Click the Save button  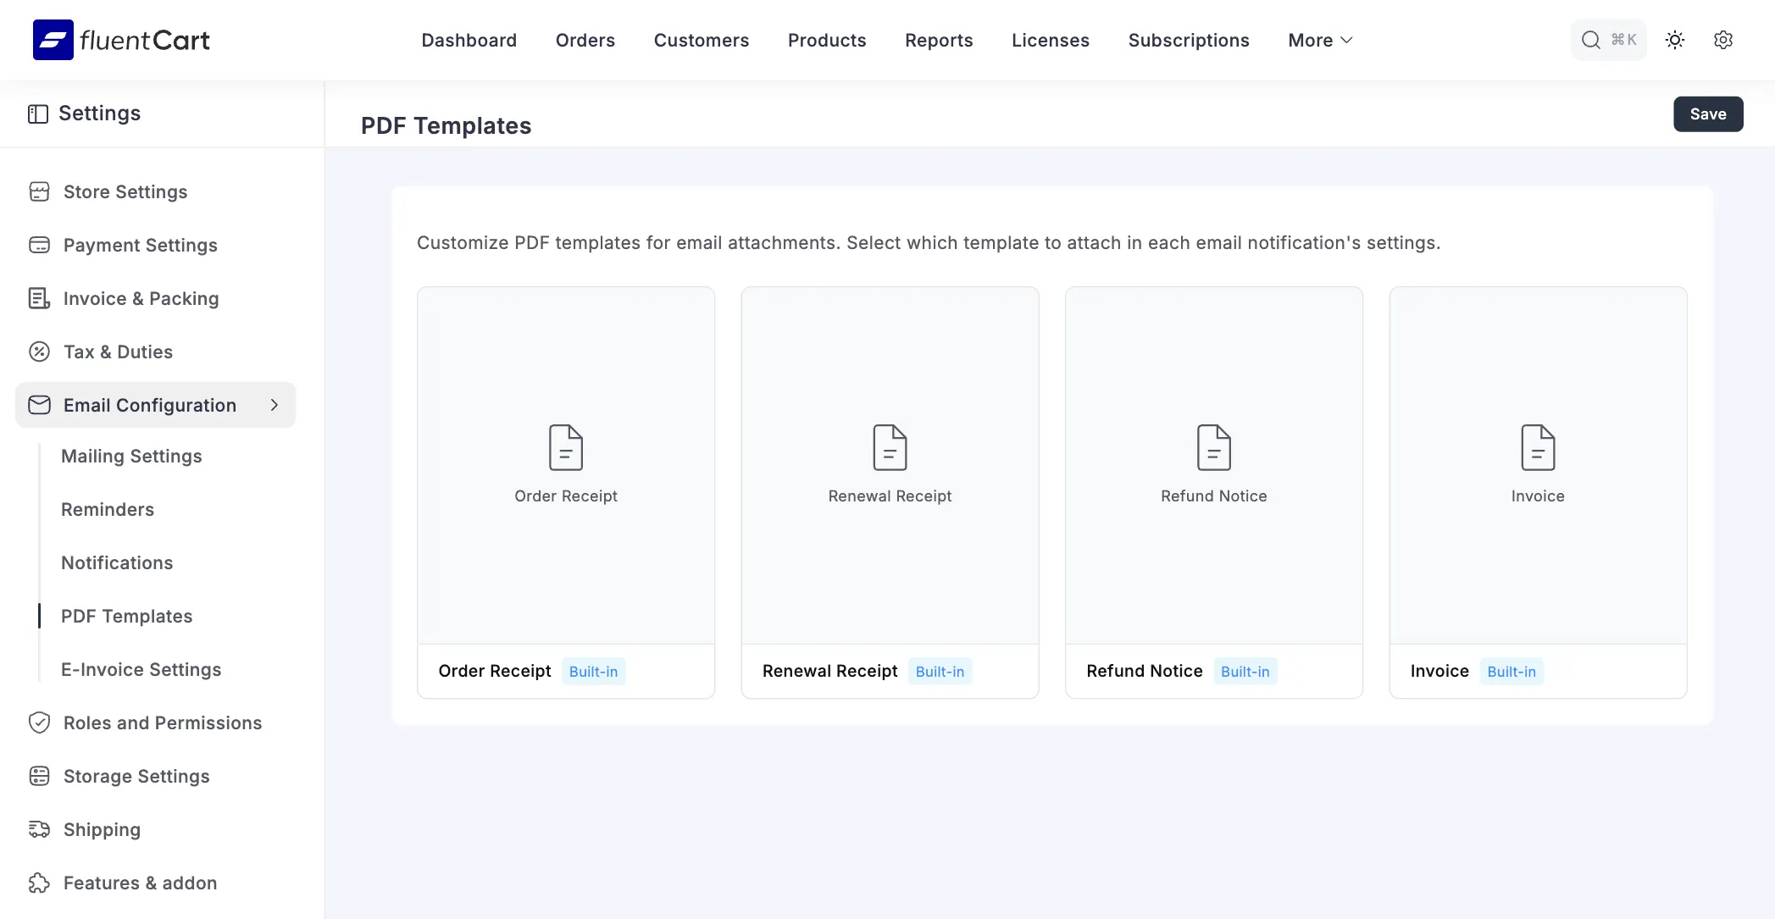1707,113
